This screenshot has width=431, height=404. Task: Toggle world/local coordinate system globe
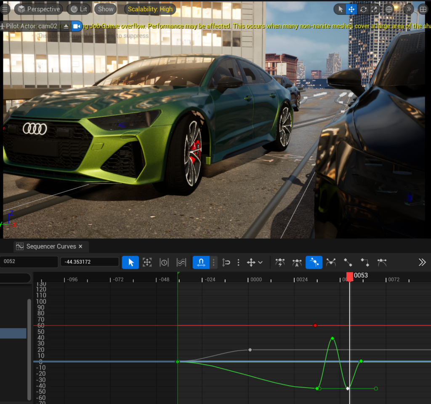[388, 9]
